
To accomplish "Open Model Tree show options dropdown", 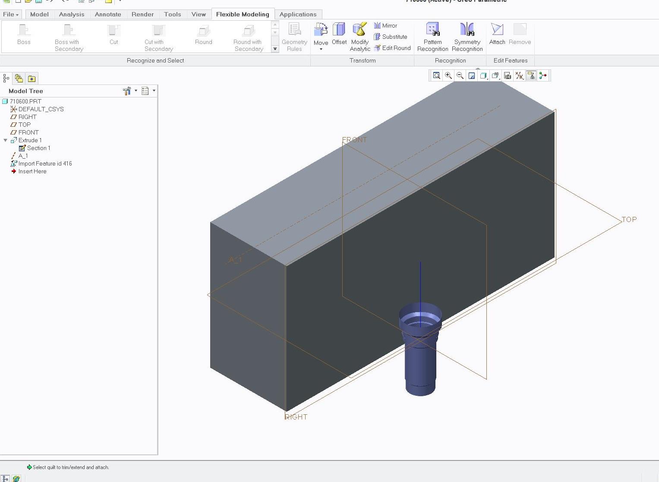I will click(148, 91).
